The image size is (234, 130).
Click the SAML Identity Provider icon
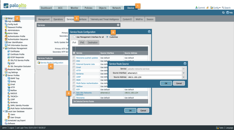pyautogui.click(x=9, y=105)
